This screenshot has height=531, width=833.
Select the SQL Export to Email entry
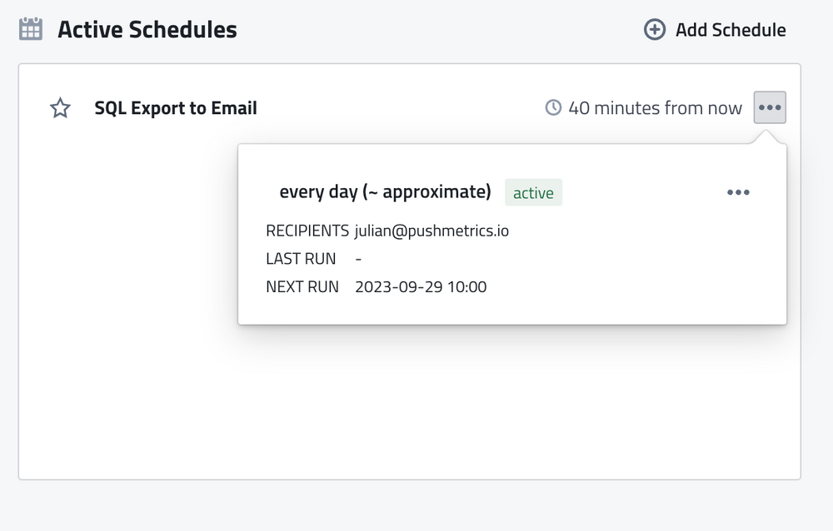(x=176, y=107)
